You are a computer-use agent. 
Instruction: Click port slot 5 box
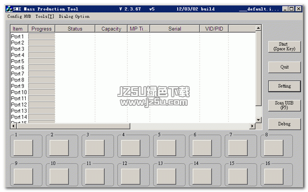[x=166, y=148]
